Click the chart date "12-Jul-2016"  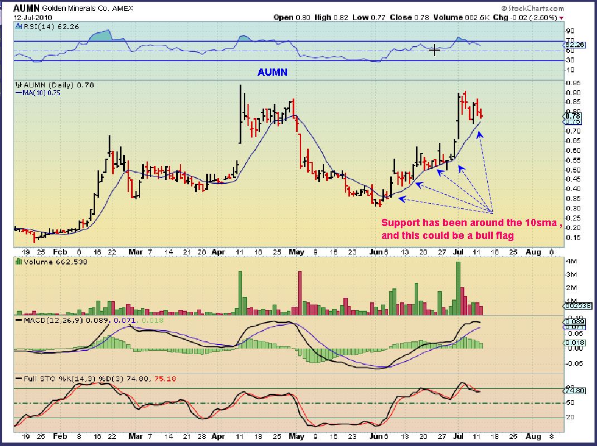pyautogui.click(x=33, y=17)
